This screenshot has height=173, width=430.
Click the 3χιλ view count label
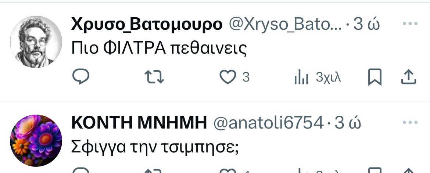click(x=328, y=78)
